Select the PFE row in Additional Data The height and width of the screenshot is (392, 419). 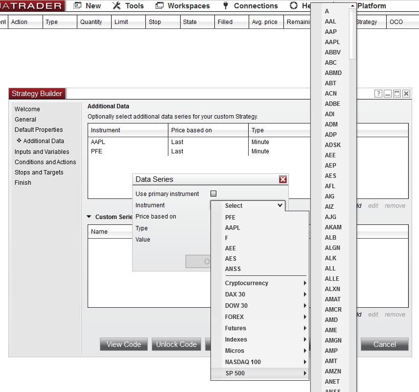[x=199, y=151]
